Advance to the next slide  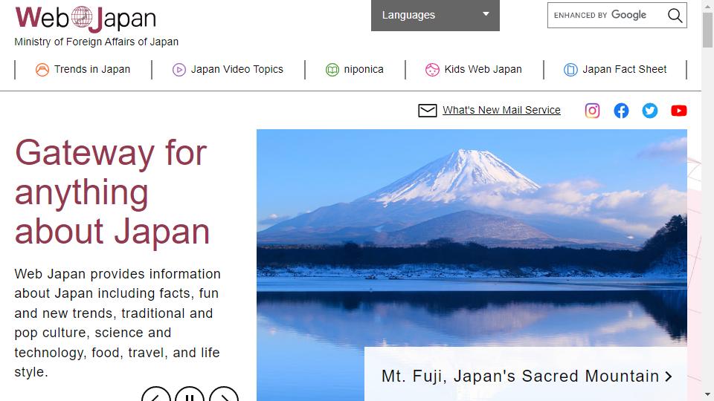224,394
